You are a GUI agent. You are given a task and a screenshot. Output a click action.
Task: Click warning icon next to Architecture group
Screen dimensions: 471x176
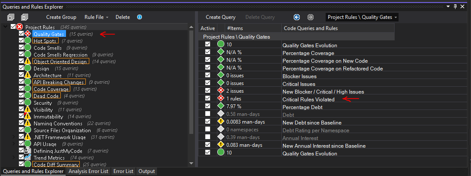pos(28,75)
